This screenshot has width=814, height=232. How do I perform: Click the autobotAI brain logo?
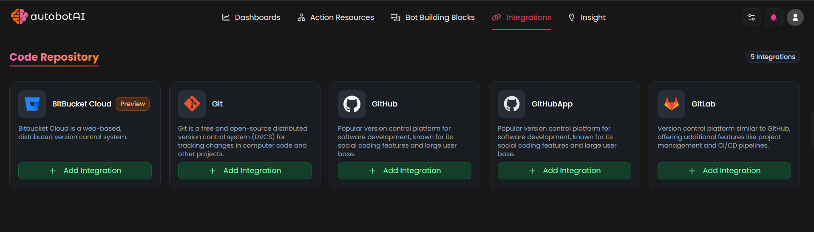20,17
